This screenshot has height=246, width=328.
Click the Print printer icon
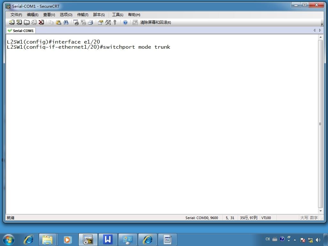[x=91, y=22]
